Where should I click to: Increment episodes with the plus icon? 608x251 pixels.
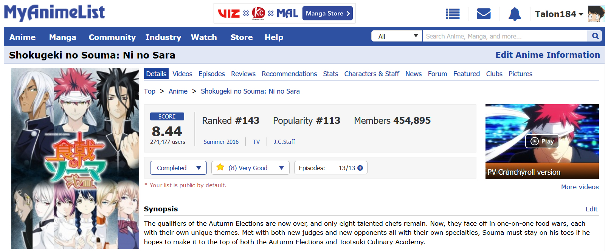(360, 168)
